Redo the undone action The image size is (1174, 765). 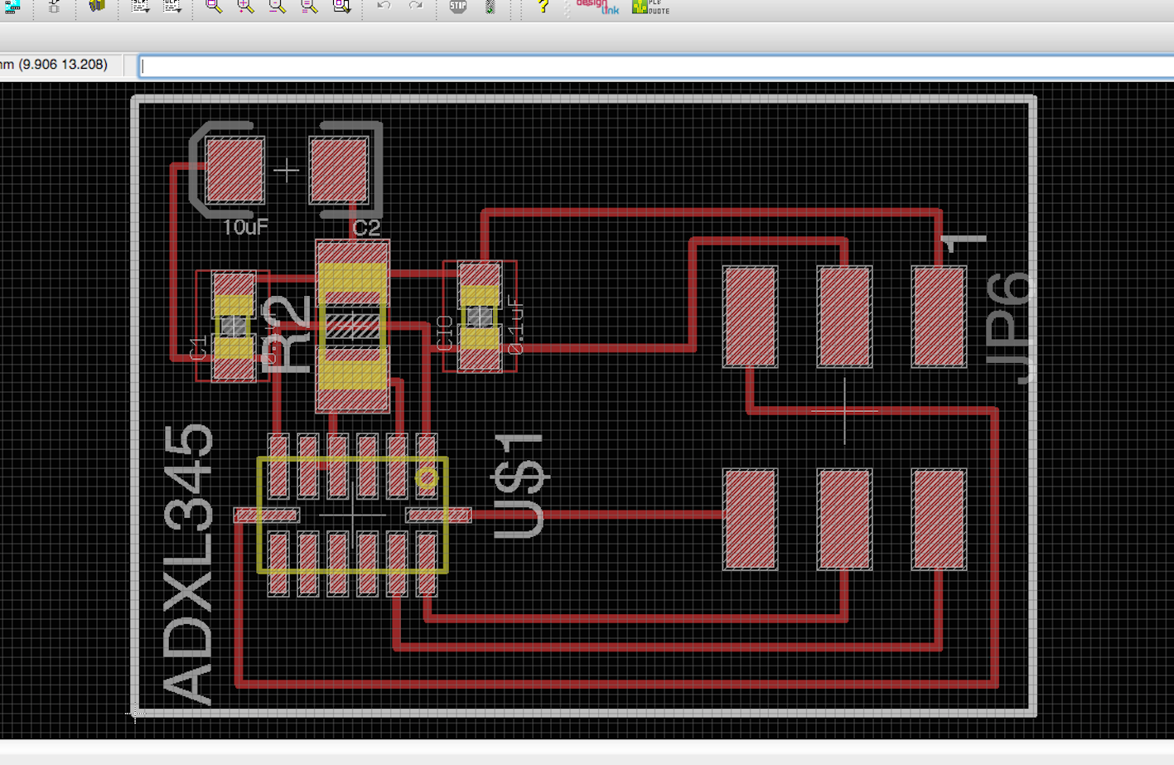(415, 7)
